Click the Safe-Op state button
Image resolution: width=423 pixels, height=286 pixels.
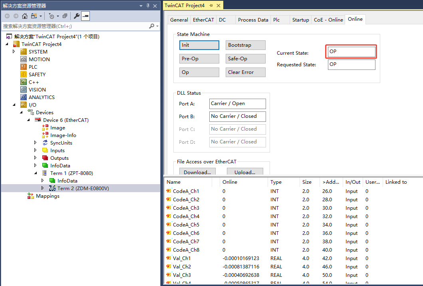pos(245,59)
